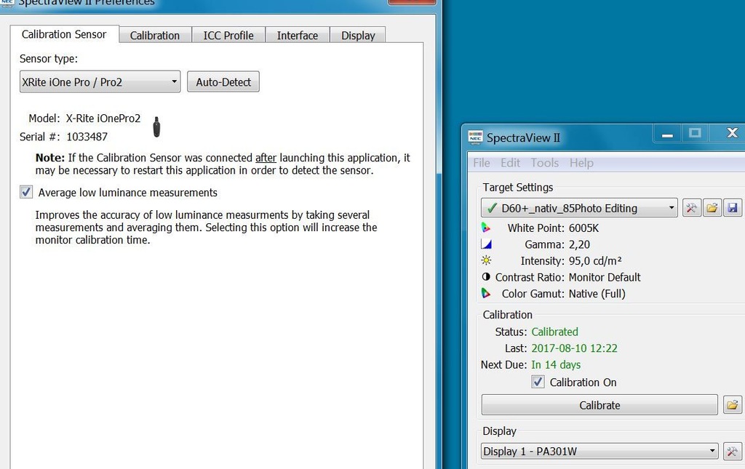Open the folder icon beside Calibrate button

click(732, 405)
